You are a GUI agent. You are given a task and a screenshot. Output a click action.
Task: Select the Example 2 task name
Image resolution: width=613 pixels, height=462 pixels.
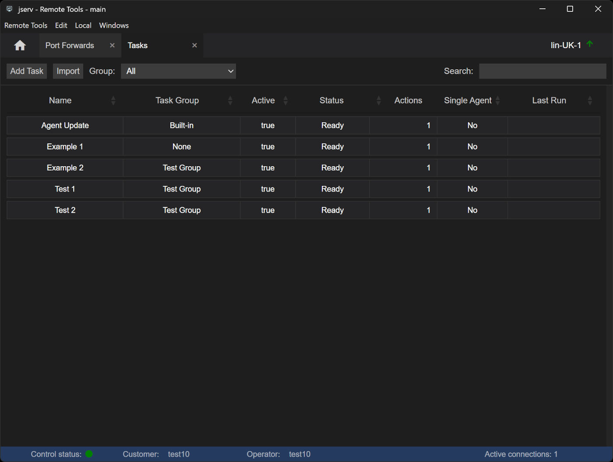coord(65,168)
